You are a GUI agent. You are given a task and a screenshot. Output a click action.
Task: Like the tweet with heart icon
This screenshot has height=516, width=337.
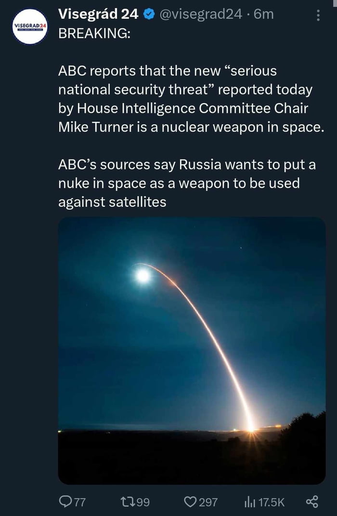tap(190, 502)
